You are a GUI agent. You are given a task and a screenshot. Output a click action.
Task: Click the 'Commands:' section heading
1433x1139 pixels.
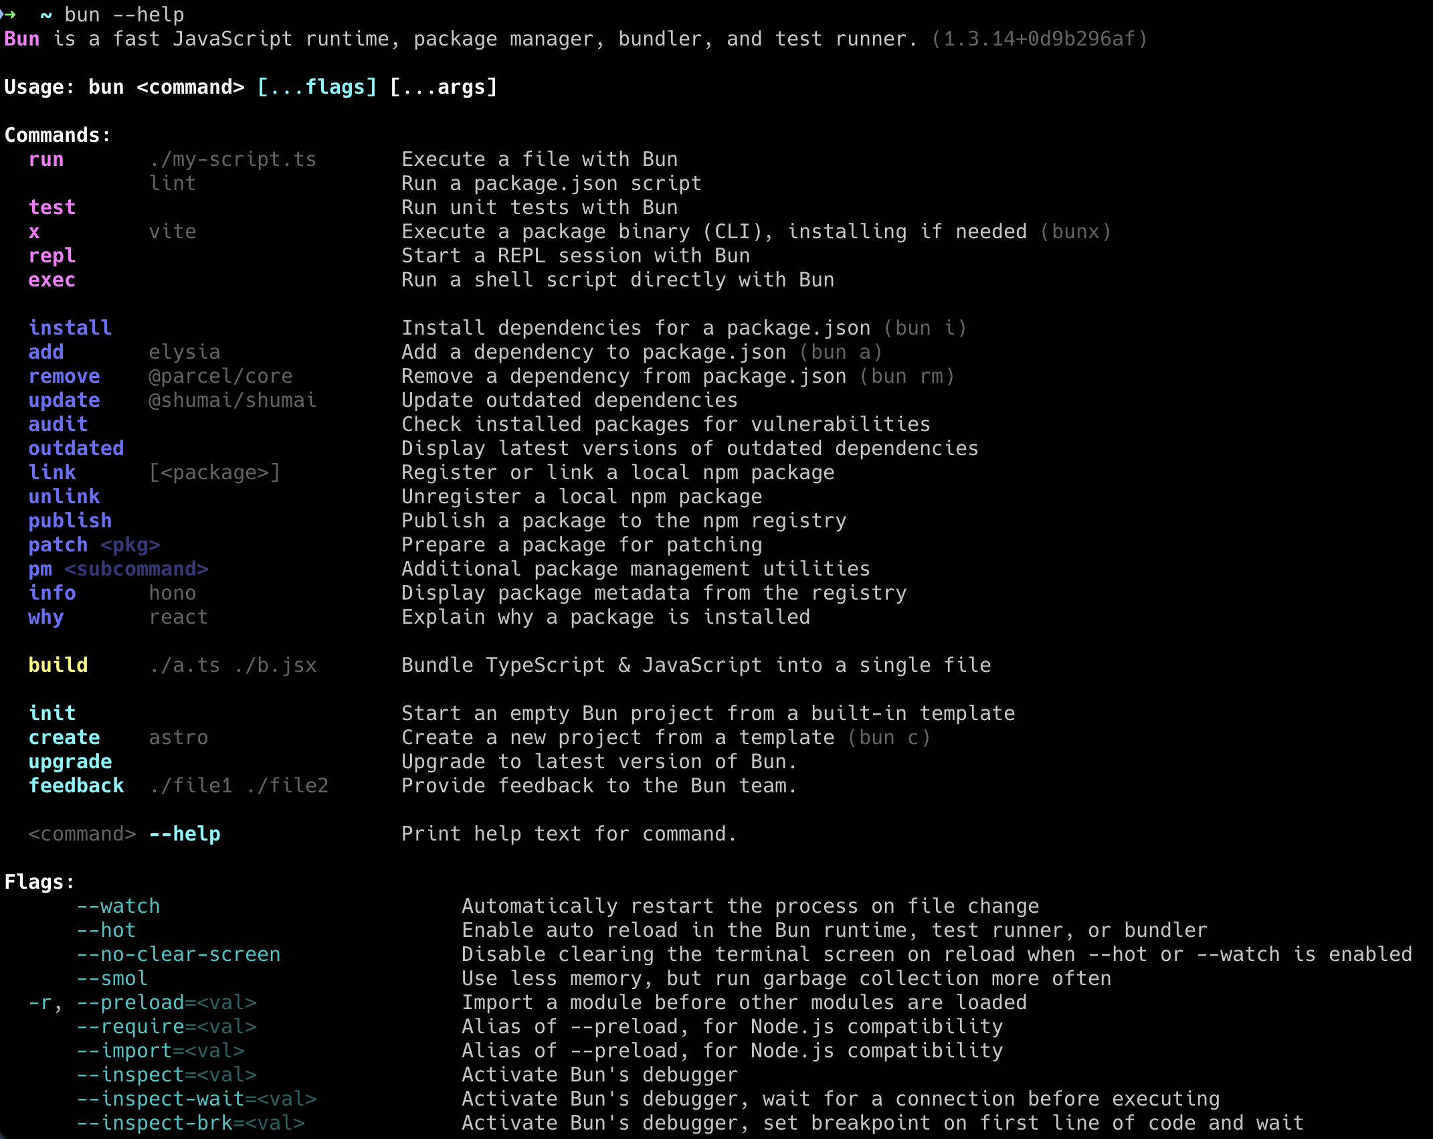[x=58, y=135]
